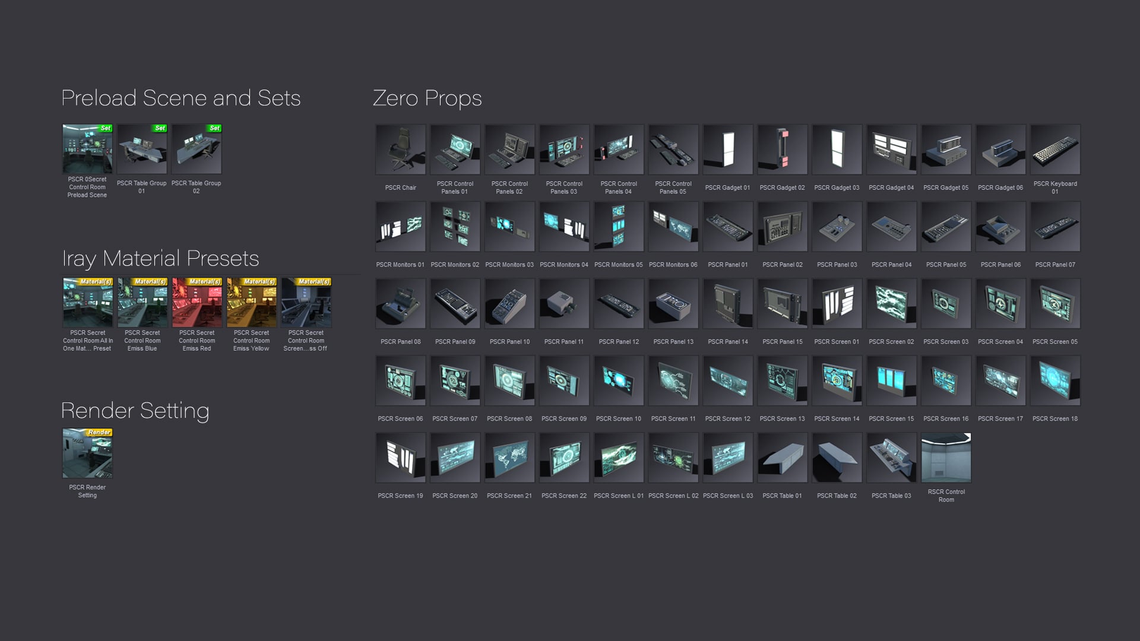Apply the Emiss Red material preset

[197, 303]
